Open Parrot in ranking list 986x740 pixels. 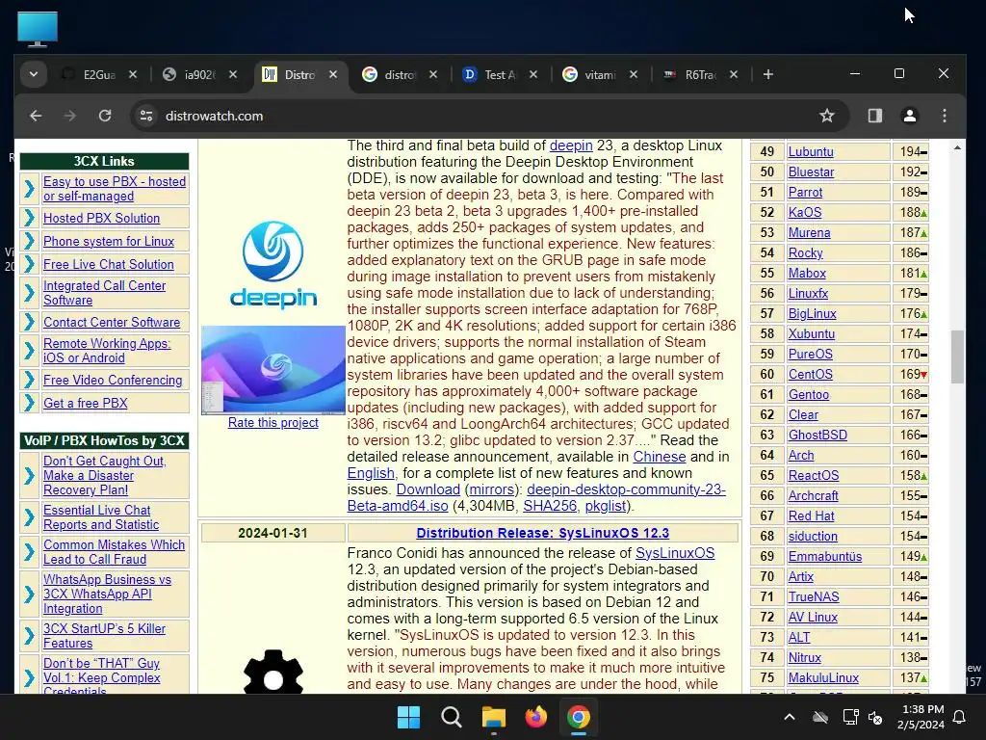pyautogui.click(x=805, y=192)
